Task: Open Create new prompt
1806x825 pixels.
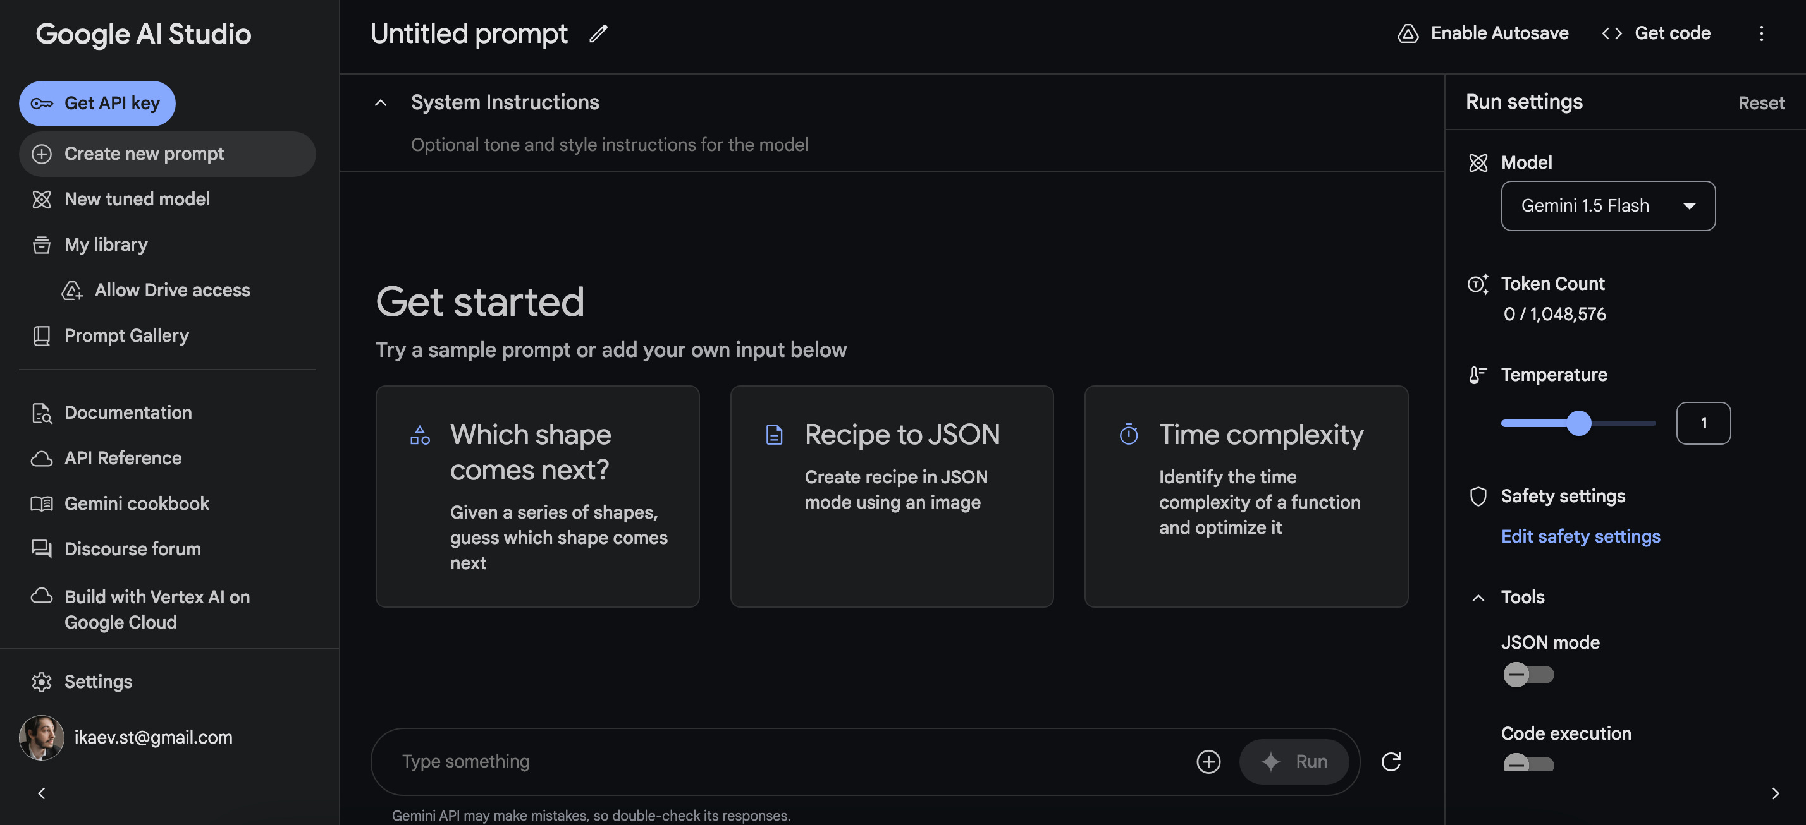Action: pos(167,154)
